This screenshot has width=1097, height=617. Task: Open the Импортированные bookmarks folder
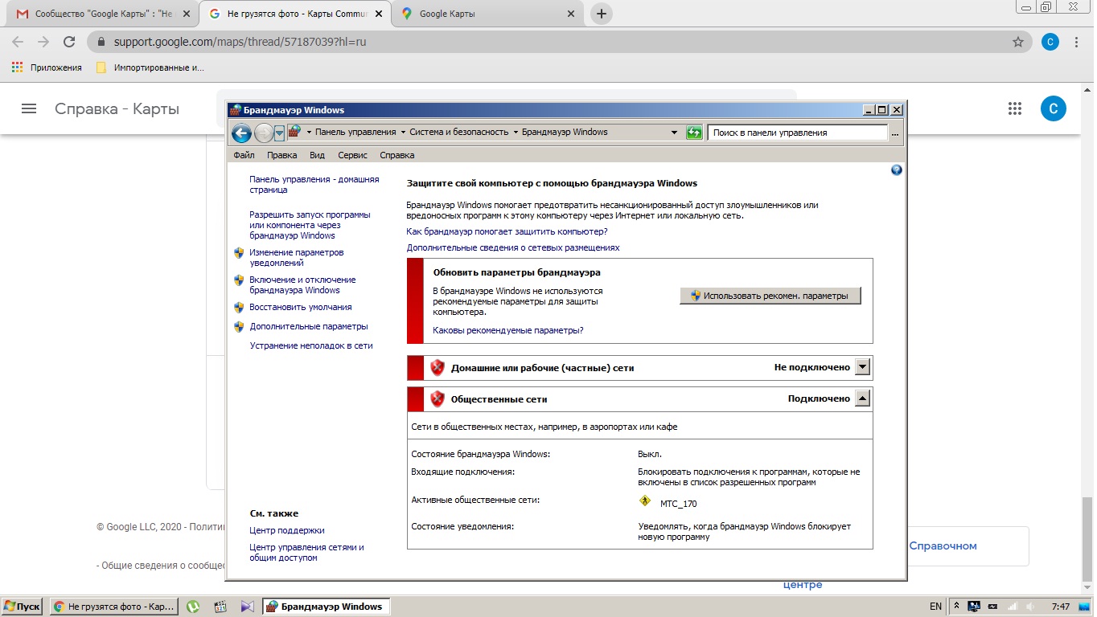click(x=150, y=67)
